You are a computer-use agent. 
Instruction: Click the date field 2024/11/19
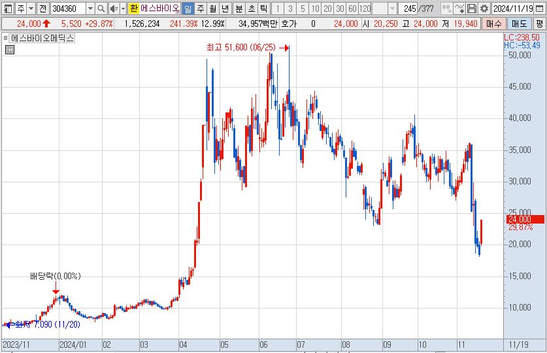pos(513,8)
